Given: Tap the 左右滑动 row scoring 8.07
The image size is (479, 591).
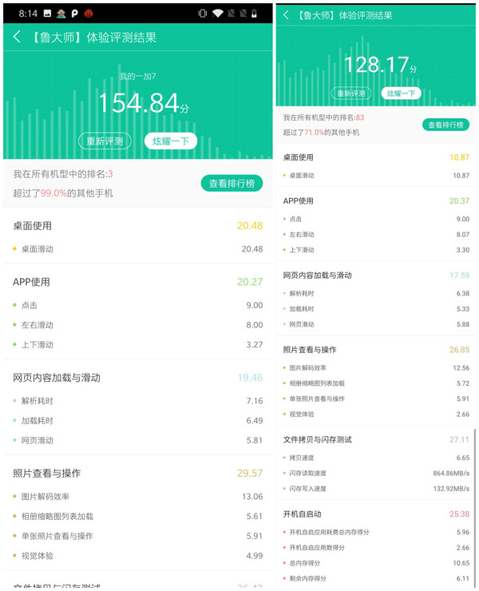Looking at the screenshot, I should tap(376, 235).
